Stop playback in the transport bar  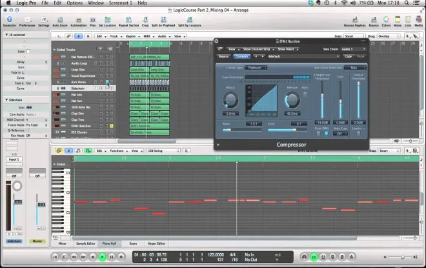click(93, 257)
